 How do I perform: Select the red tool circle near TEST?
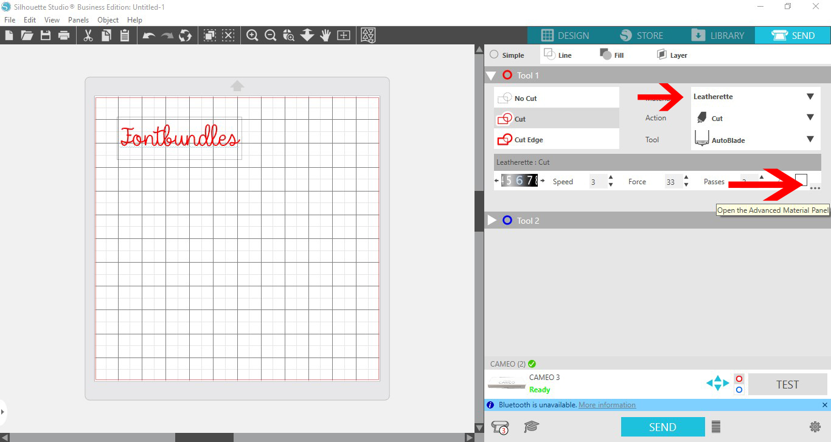739,379
